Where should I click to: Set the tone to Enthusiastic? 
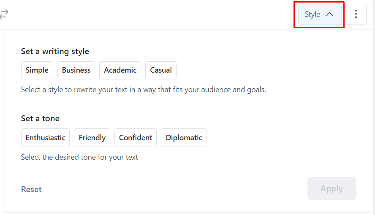tap(46, 138)
